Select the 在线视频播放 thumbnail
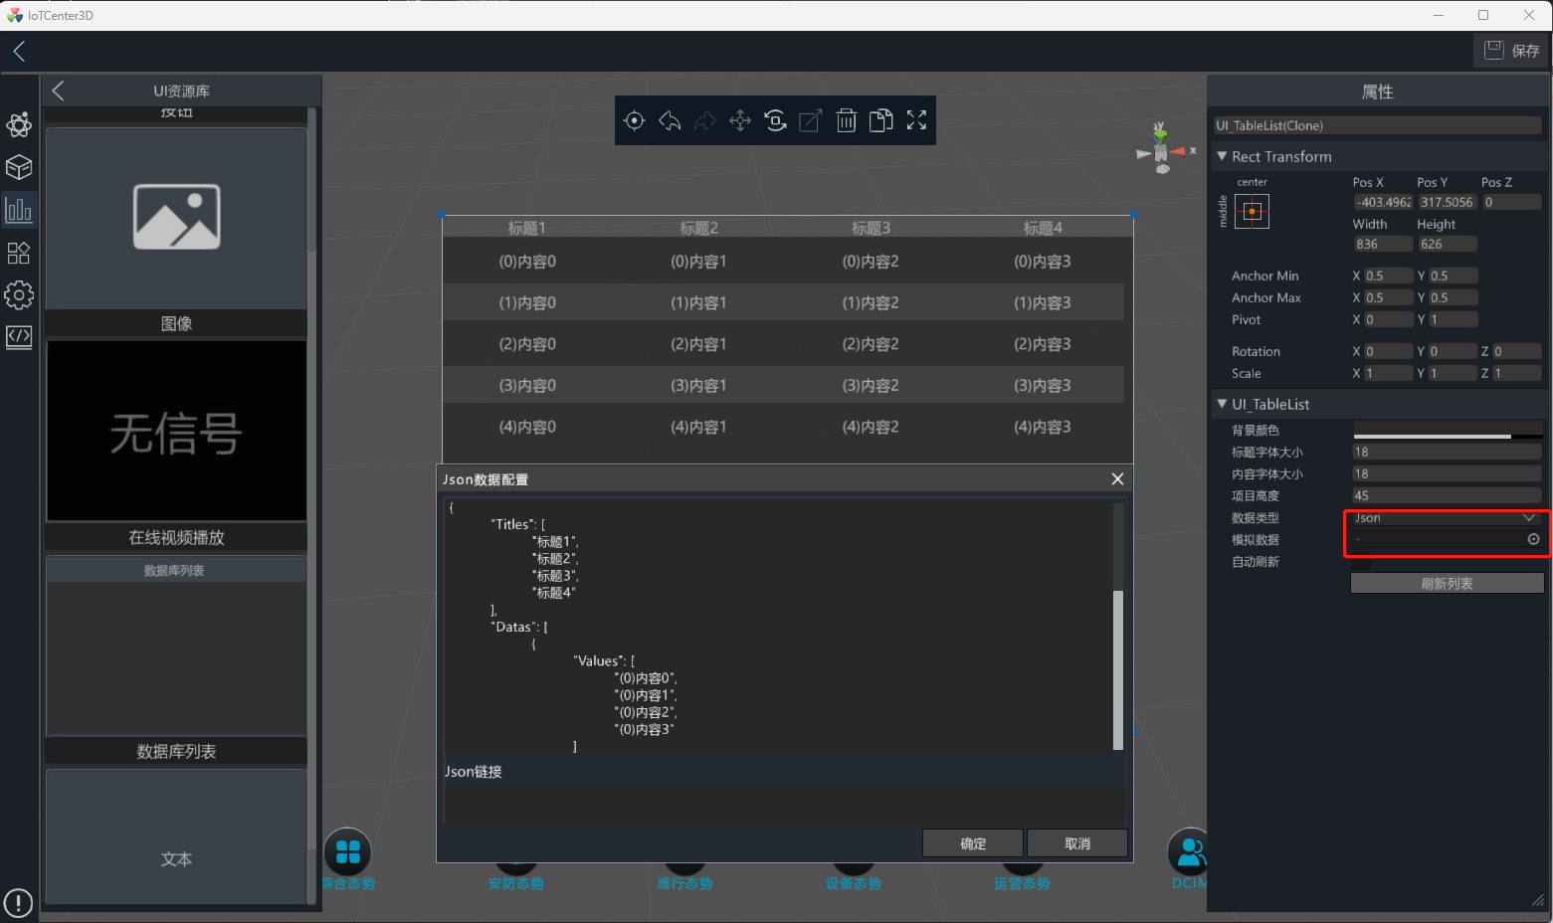The image size is (1553, 923). pyautogui.click(x=176, y=431)
